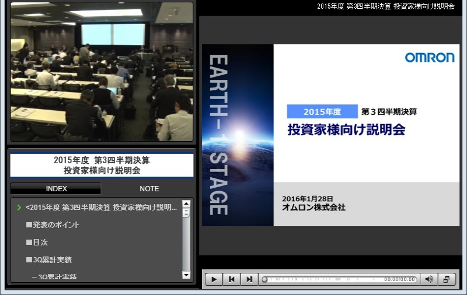Jump to the previous slide chapter

[231, 279]
